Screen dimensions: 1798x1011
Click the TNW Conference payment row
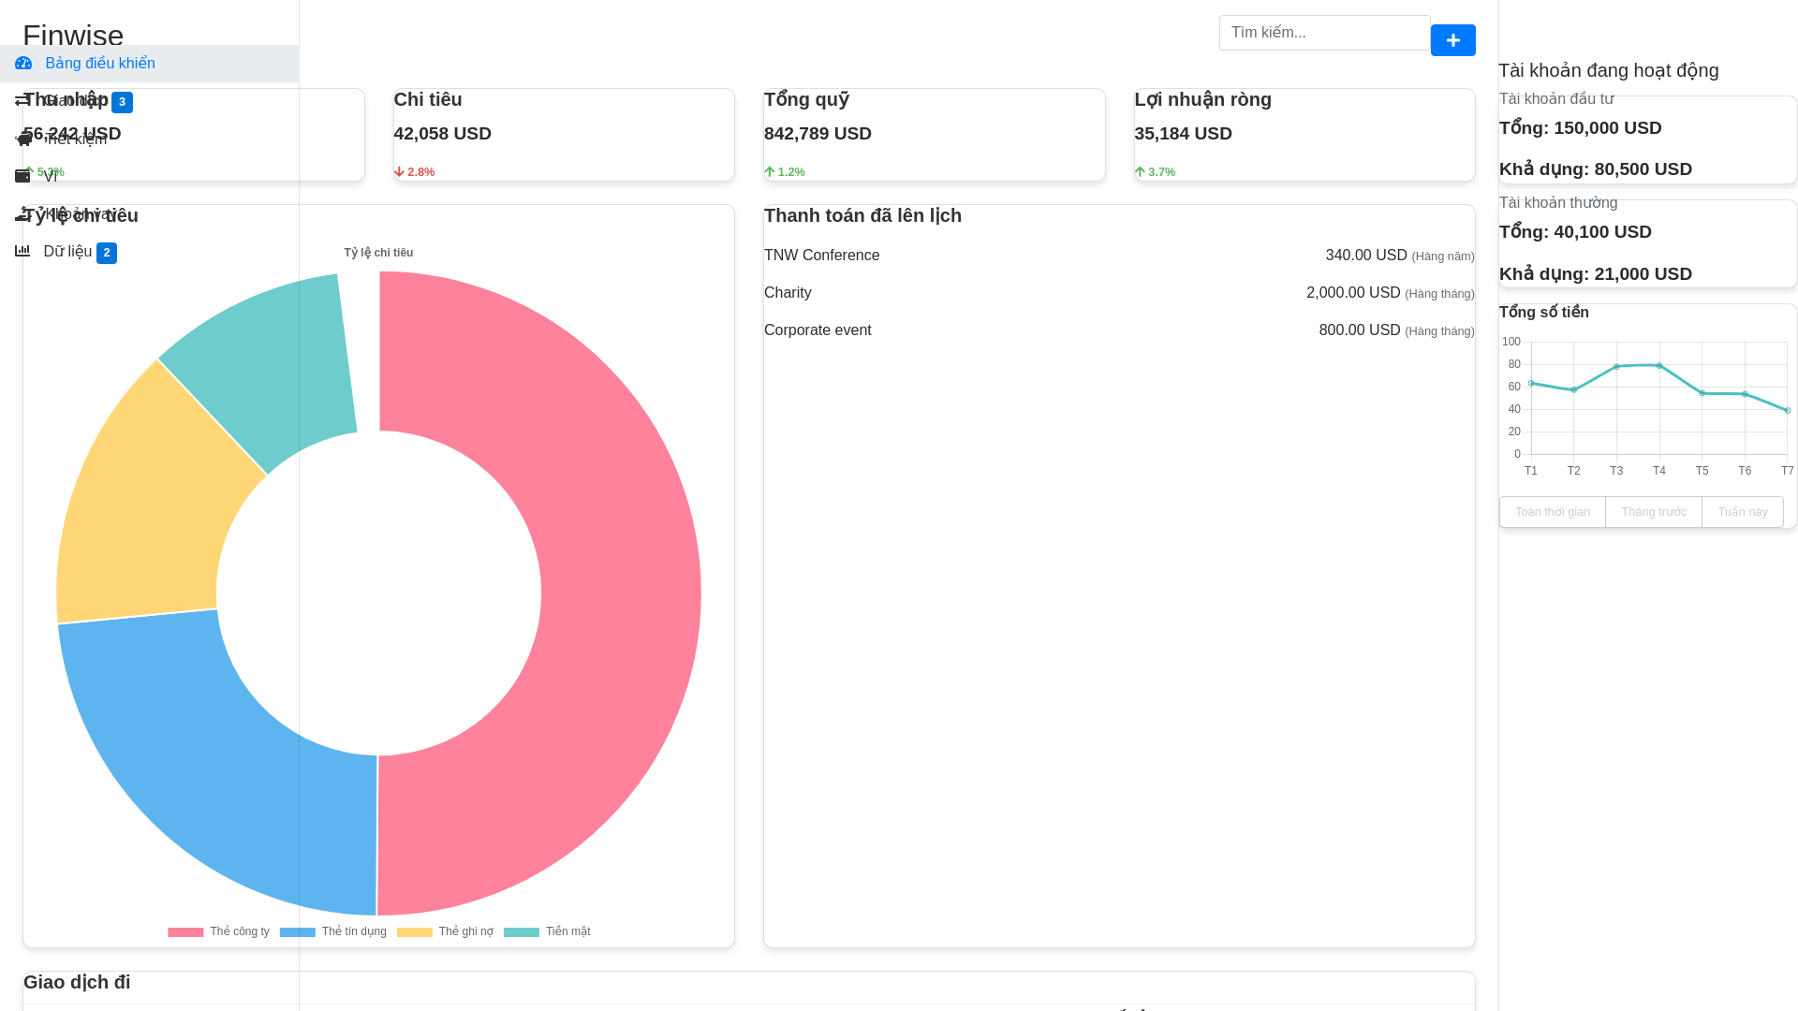1119,256
